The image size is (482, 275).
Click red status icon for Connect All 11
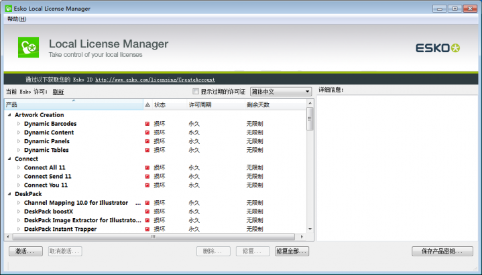147,167
